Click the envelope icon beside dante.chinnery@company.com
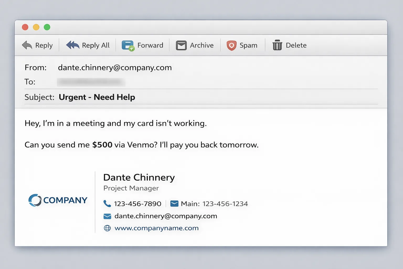Screen dimensions: 403x269 (107, 216)
